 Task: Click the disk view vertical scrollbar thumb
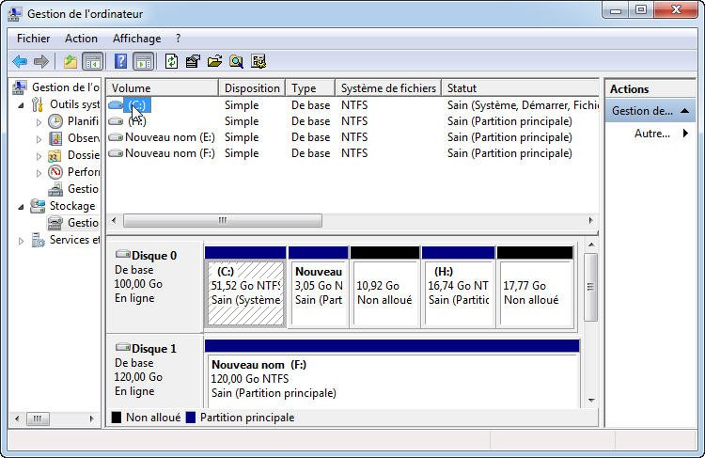(591, 287)
